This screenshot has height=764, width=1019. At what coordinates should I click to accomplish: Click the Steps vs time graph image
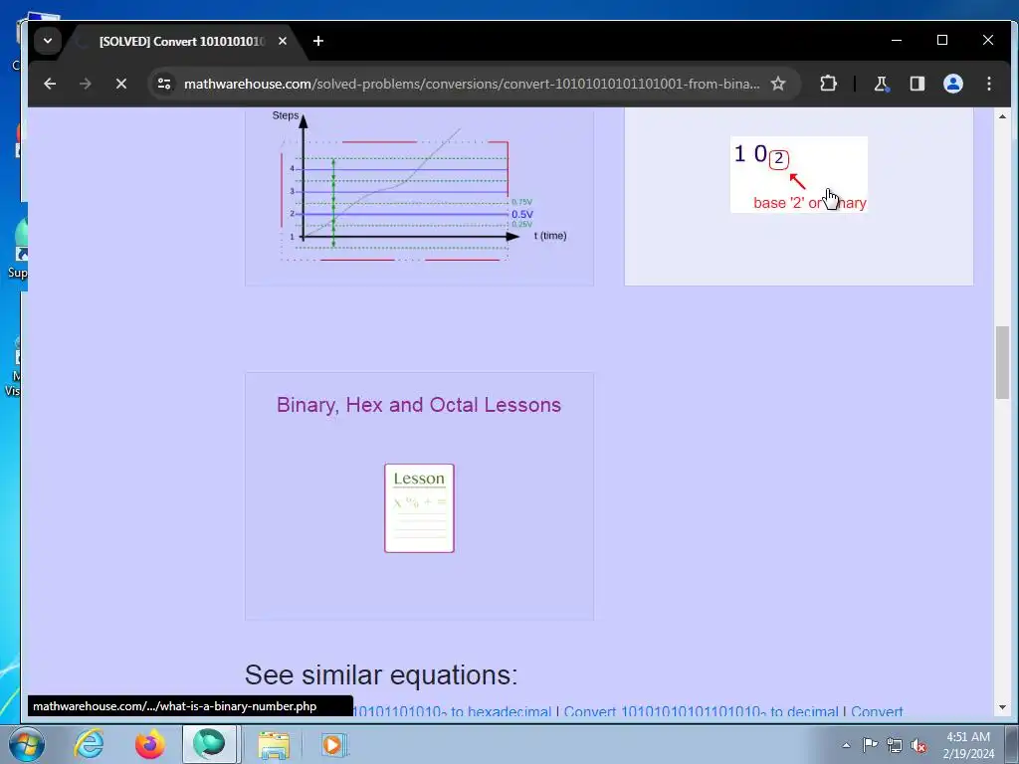420,188
